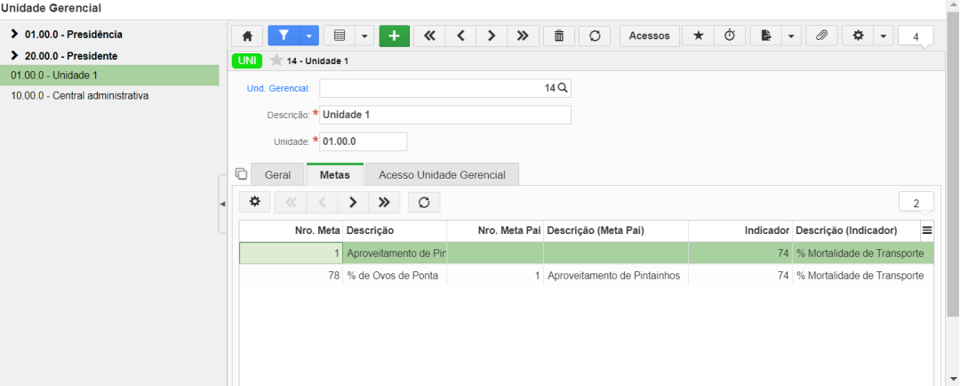Screen dimensions: 960x386
Task: Open dropdown arrow next to settings gear
Action: coord(883,36)
